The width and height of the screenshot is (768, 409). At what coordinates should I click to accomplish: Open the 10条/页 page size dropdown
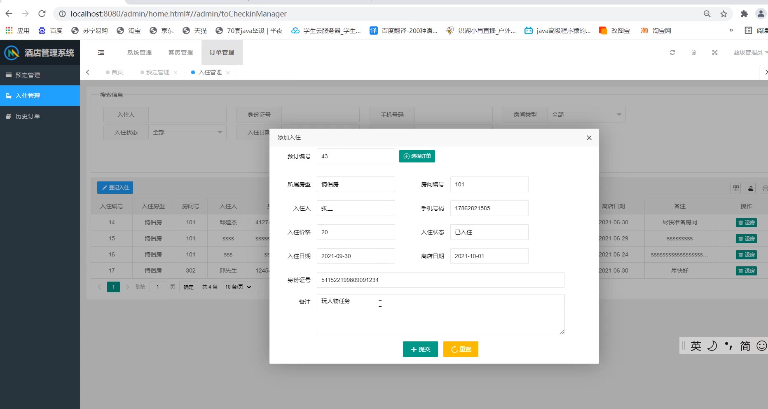(238, 287)
